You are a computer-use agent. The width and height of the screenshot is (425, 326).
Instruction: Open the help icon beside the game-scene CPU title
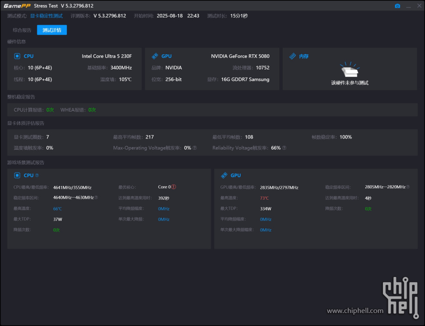[37, 175]
